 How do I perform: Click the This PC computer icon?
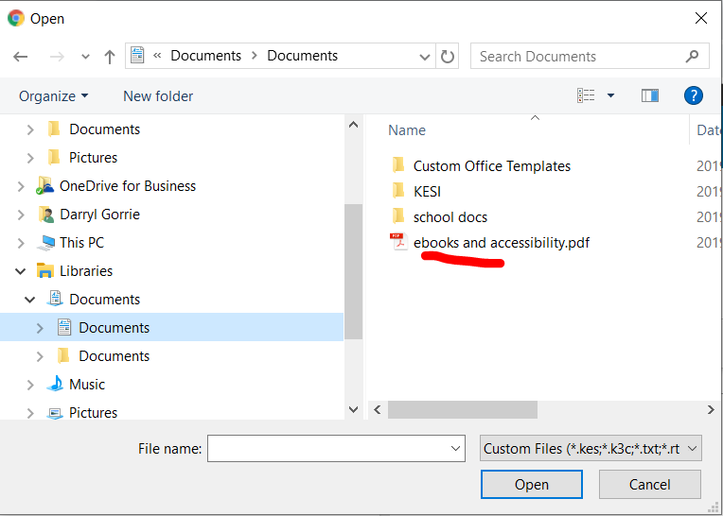(45, 243)
